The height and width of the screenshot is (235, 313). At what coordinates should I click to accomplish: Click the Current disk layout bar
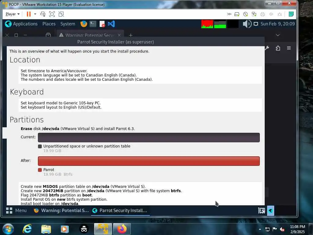click(149, 137)
